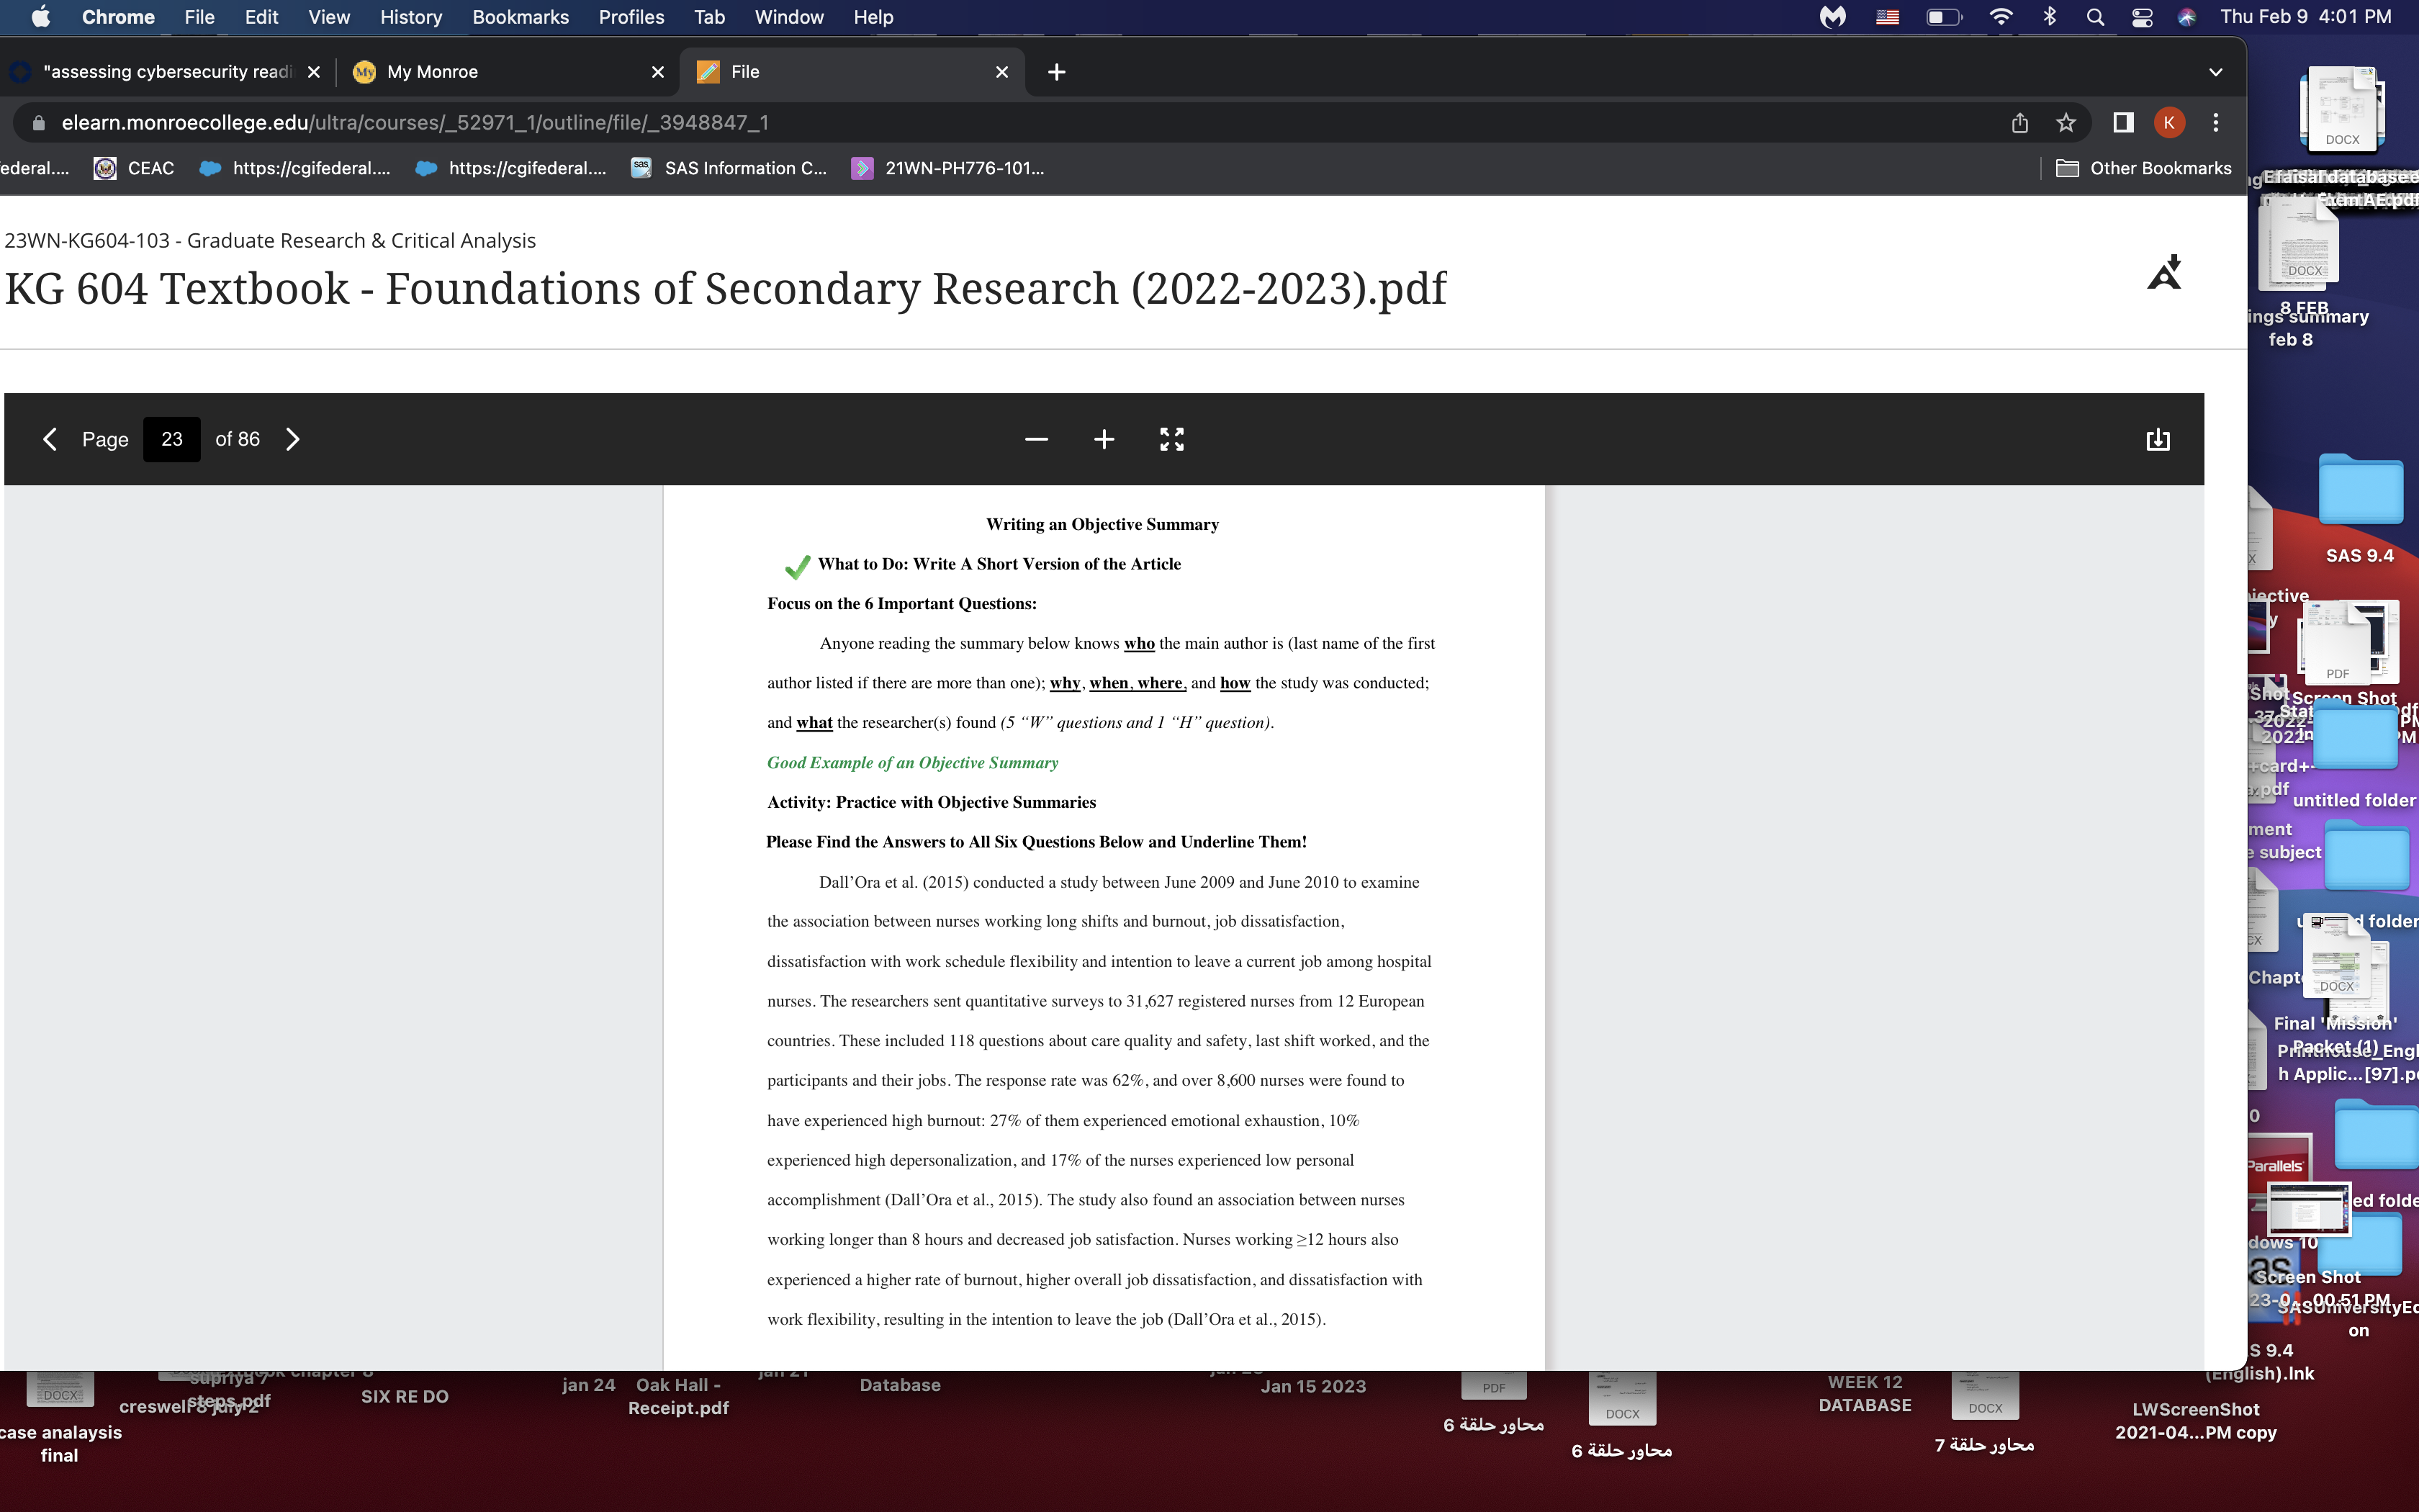The image size is (2419, 1512).
Task: Open the 21WN-PH776-101 bookmark
Action: coord(947,168)
